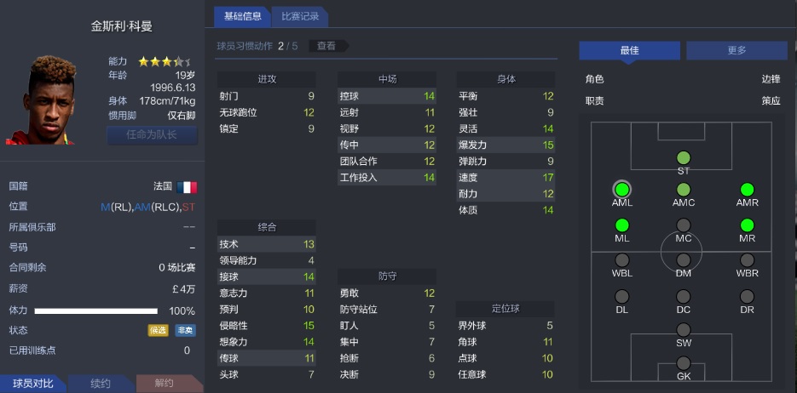Select the 最佳 role tab

[x=629, y=51]
